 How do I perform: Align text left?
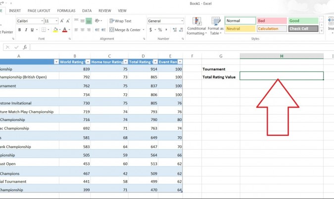76,30
